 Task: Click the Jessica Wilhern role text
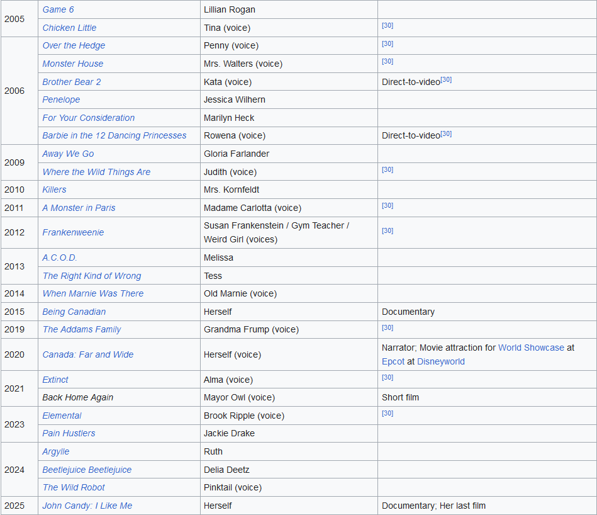(x=234, y=99)
